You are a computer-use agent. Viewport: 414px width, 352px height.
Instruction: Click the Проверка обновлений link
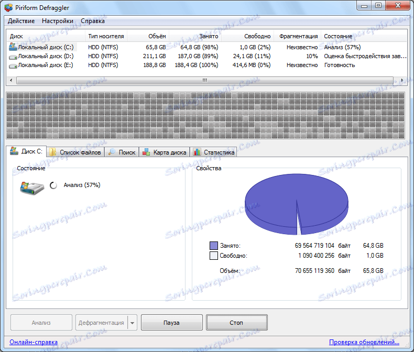pos(364,342)
